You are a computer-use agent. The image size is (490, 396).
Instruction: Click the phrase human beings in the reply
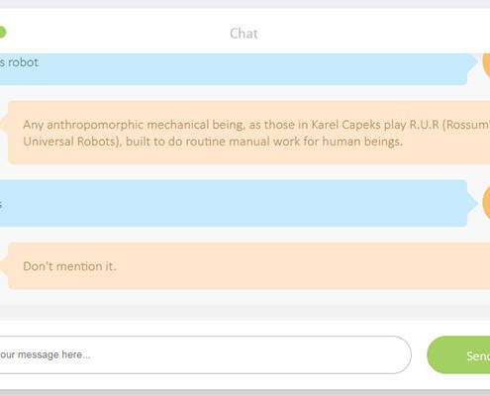tap(362, 142)
